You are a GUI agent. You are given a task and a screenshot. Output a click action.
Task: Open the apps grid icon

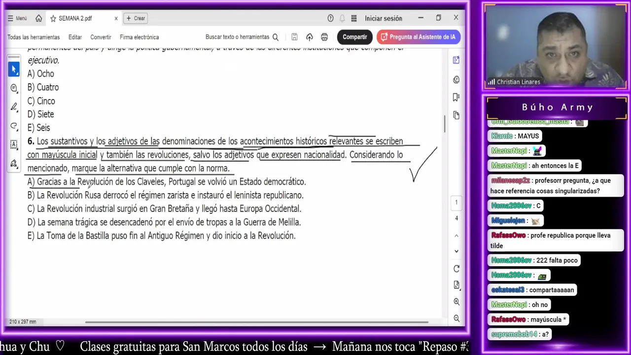354,18
